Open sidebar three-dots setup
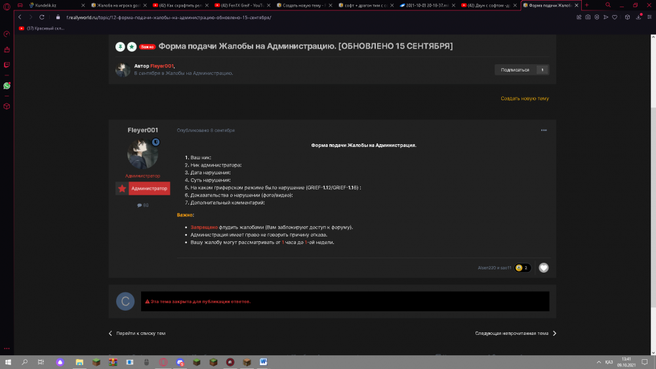The image size is (656, 369). (x=7, y=348)
